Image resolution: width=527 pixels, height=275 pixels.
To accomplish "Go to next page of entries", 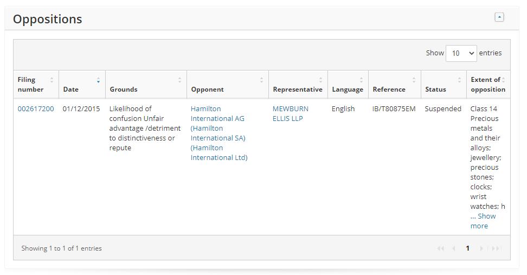I will tap(481, 248).
